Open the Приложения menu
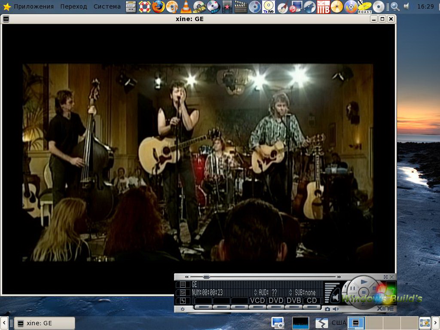 (x=34, y=6)
